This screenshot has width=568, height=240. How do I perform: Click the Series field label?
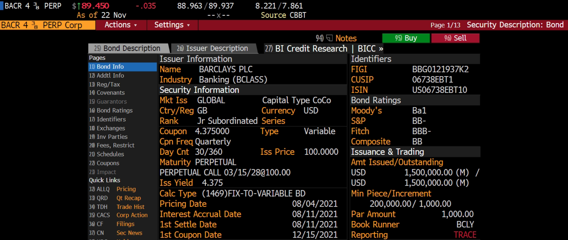coord(273,121)
